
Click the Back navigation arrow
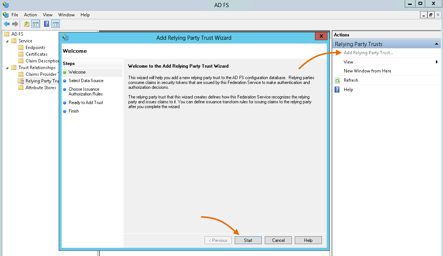click(7, 24)
